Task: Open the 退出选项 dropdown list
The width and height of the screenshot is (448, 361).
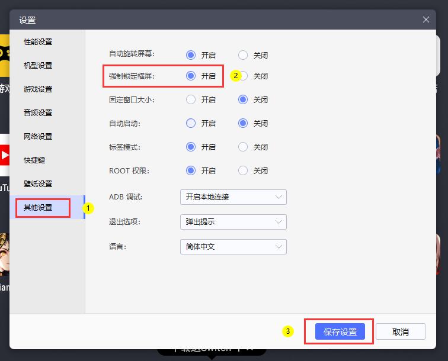Action: click(x=232, y=222)
